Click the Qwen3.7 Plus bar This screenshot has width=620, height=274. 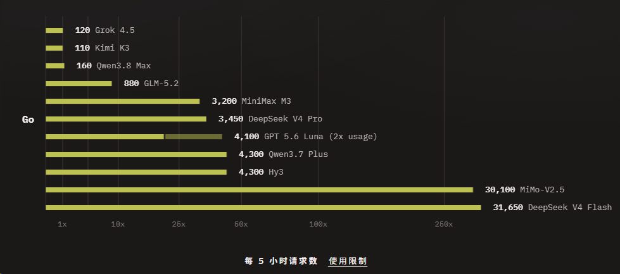click(x=136, y=154)
